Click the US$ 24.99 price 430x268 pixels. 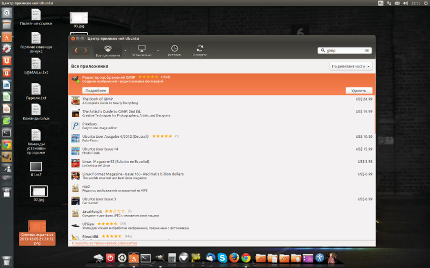[364, 99]
